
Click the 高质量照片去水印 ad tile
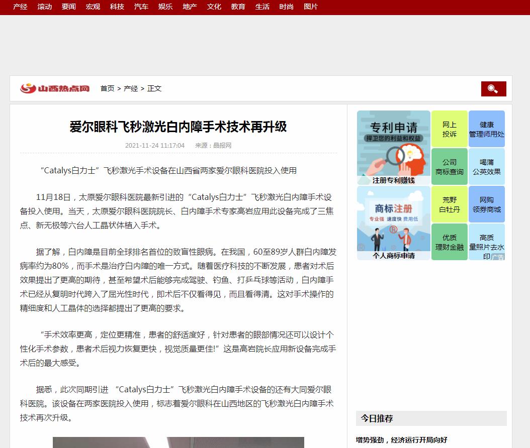pos(487,242)
